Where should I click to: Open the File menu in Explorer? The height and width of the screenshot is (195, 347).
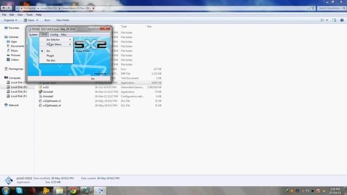pos(4,15)
